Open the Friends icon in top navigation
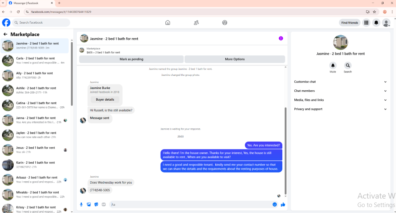 (196, 23)
